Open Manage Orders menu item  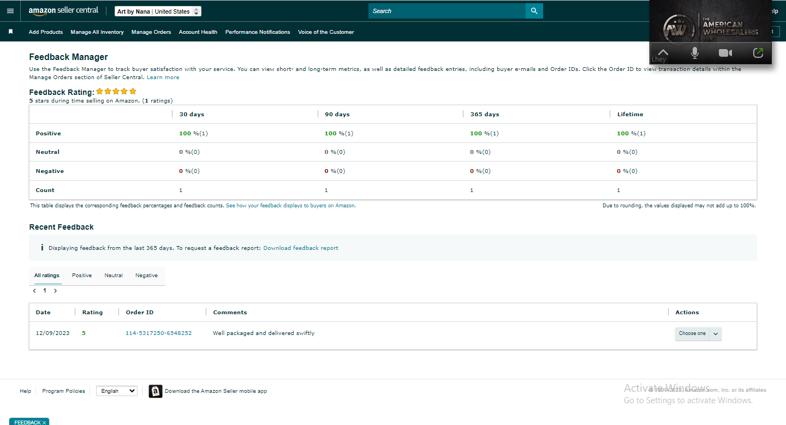click(x=151, y=32)
